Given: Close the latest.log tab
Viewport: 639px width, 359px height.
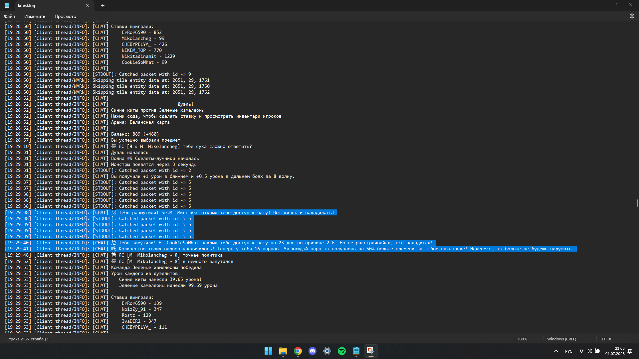Looking at the screenshot, I should tap(87, 5).
